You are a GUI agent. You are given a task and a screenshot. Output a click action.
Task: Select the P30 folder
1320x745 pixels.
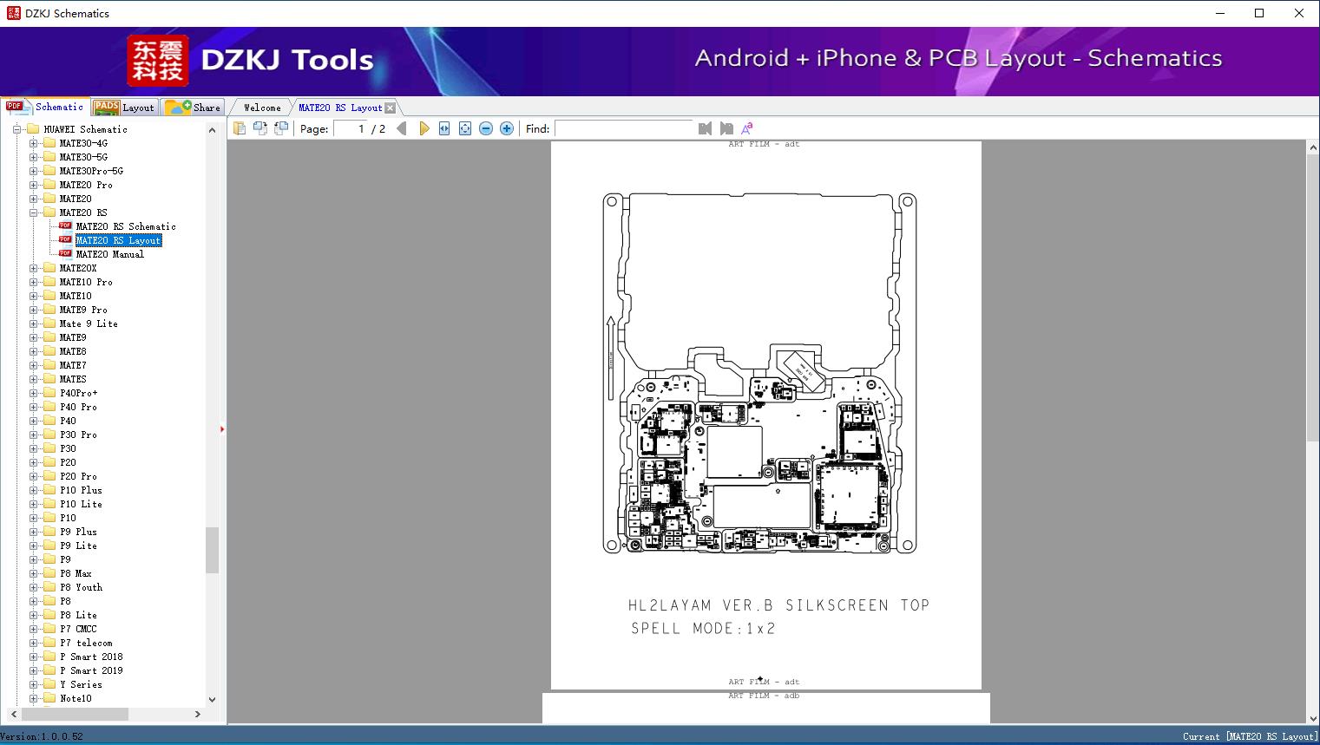[x=68, y=448]
